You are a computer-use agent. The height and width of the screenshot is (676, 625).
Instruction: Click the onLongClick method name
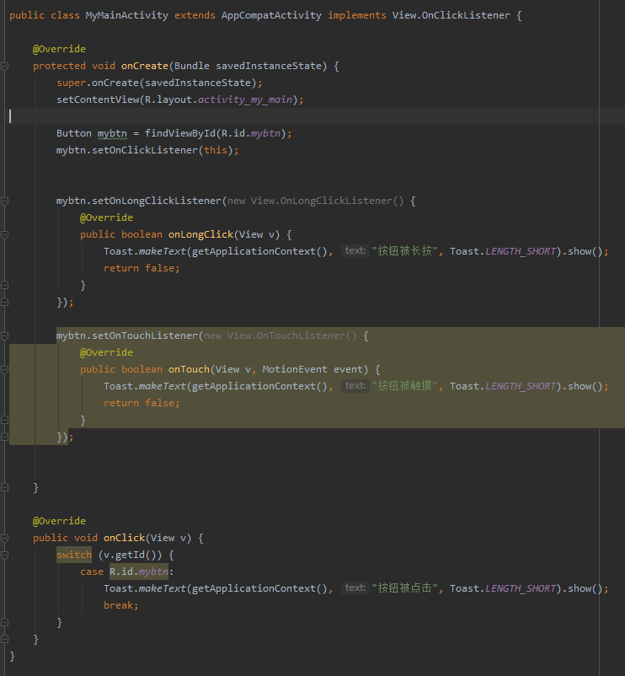point(200,234)
